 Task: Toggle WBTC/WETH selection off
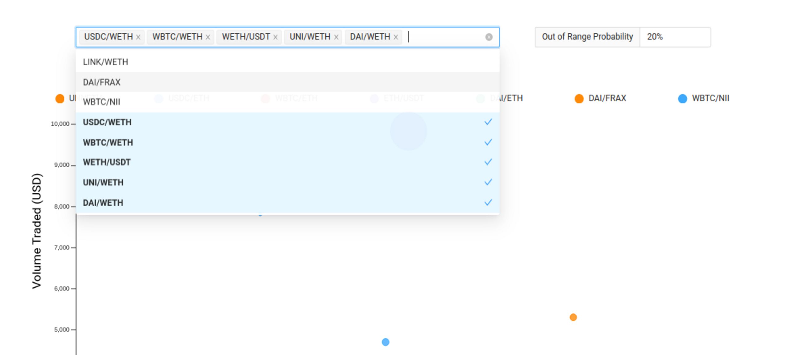(287, 142)
